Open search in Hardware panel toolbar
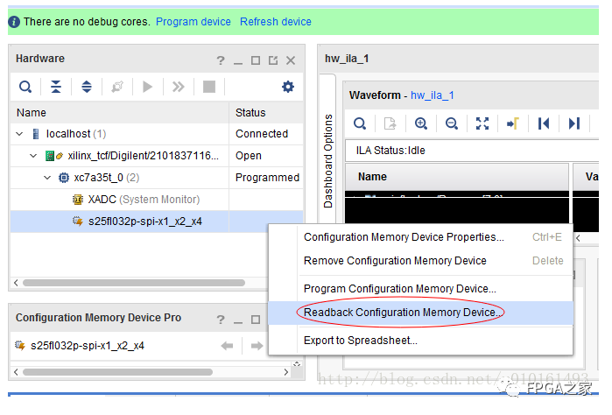This screenshot has height=415, width=612. 25,87
